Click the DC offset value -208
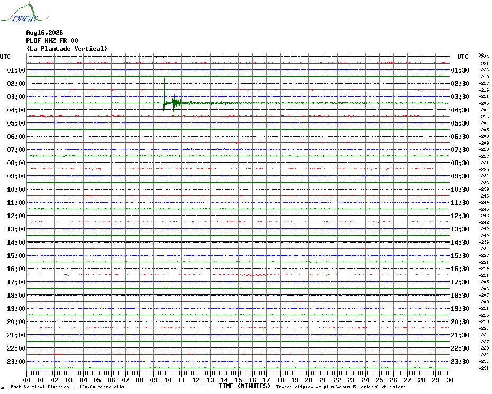 [x=484, y=136]
